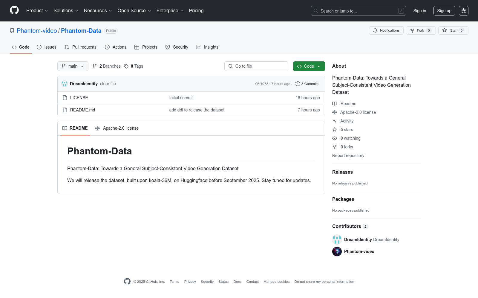
Task: Open the Product dropdown menu
Action: (x=37, y=11)
